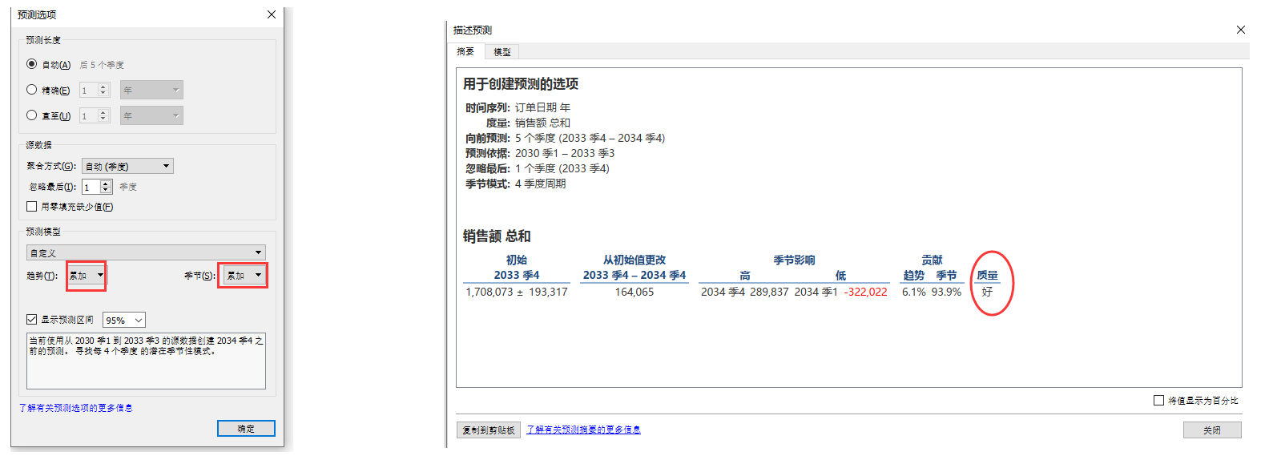Close the 描述预测 dialog with the X
This screenshot has width=1277, height=464.
(x=1241, y=30)
